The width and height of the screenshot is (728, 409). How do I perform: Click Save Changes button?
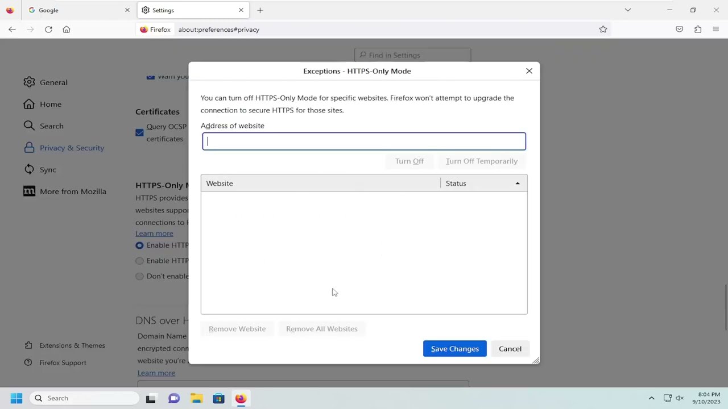tap(455, 349)
